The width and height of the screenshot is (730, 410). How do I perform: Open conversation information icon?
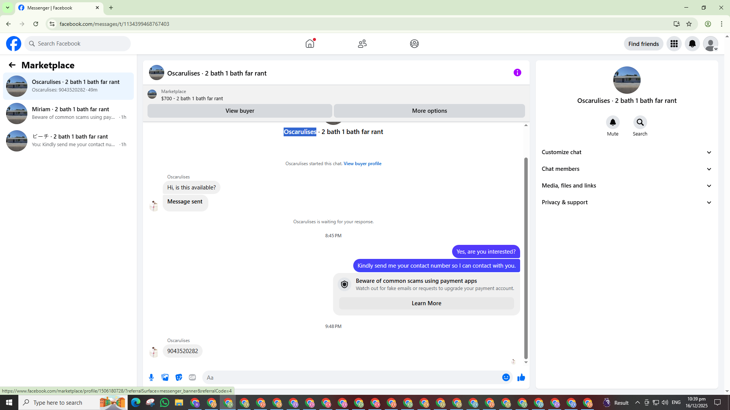[517, 73]
